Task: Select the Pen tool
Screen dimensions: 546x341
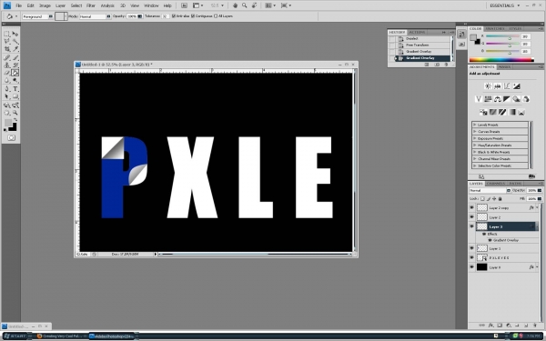Action: click(6, 89)
